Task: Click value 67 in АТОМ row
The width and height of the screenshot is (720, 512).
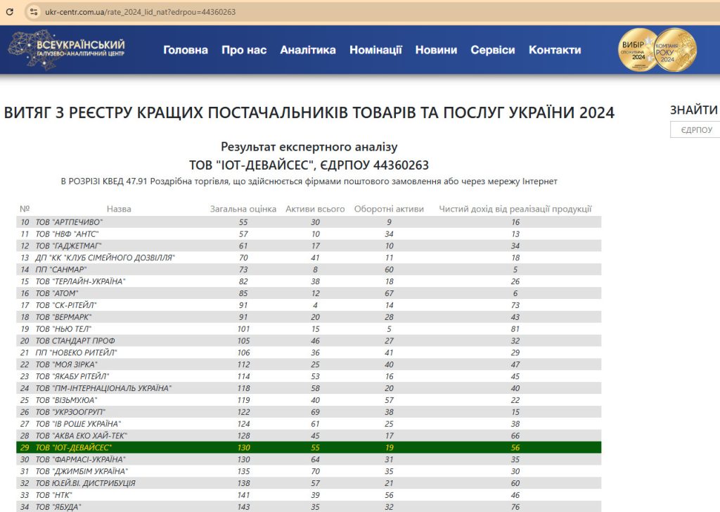Action: 390,293
